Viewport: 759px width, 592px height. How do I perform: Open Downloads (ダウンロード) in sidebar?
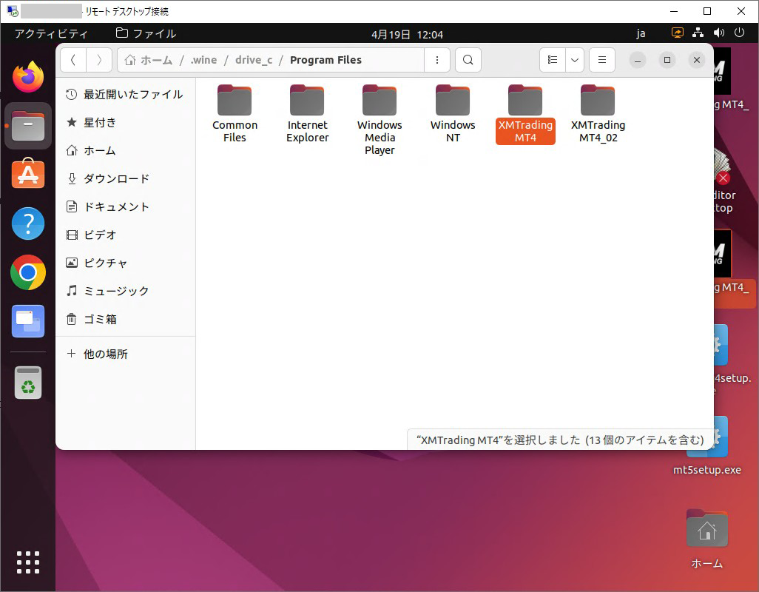pos(115,179)
